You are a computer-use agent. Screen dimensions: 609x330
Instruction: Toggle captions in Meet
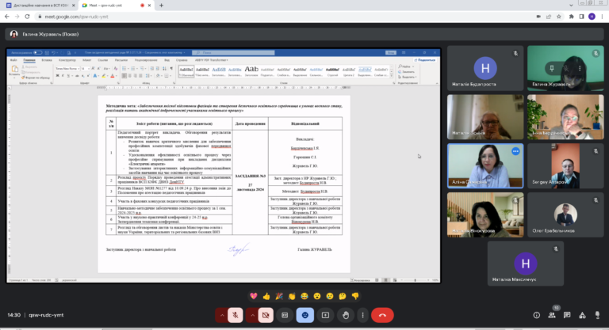tap(285, 315)
